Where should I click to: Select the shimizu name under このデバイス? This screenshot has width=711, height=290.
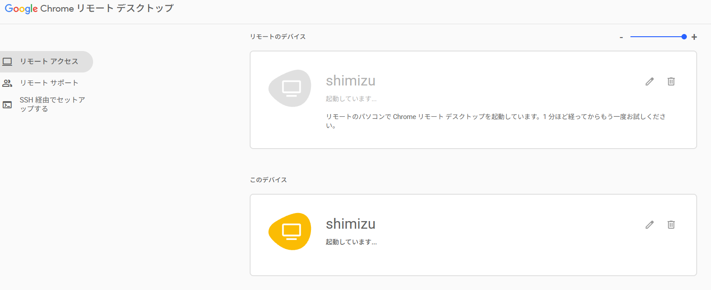(351, 224)
